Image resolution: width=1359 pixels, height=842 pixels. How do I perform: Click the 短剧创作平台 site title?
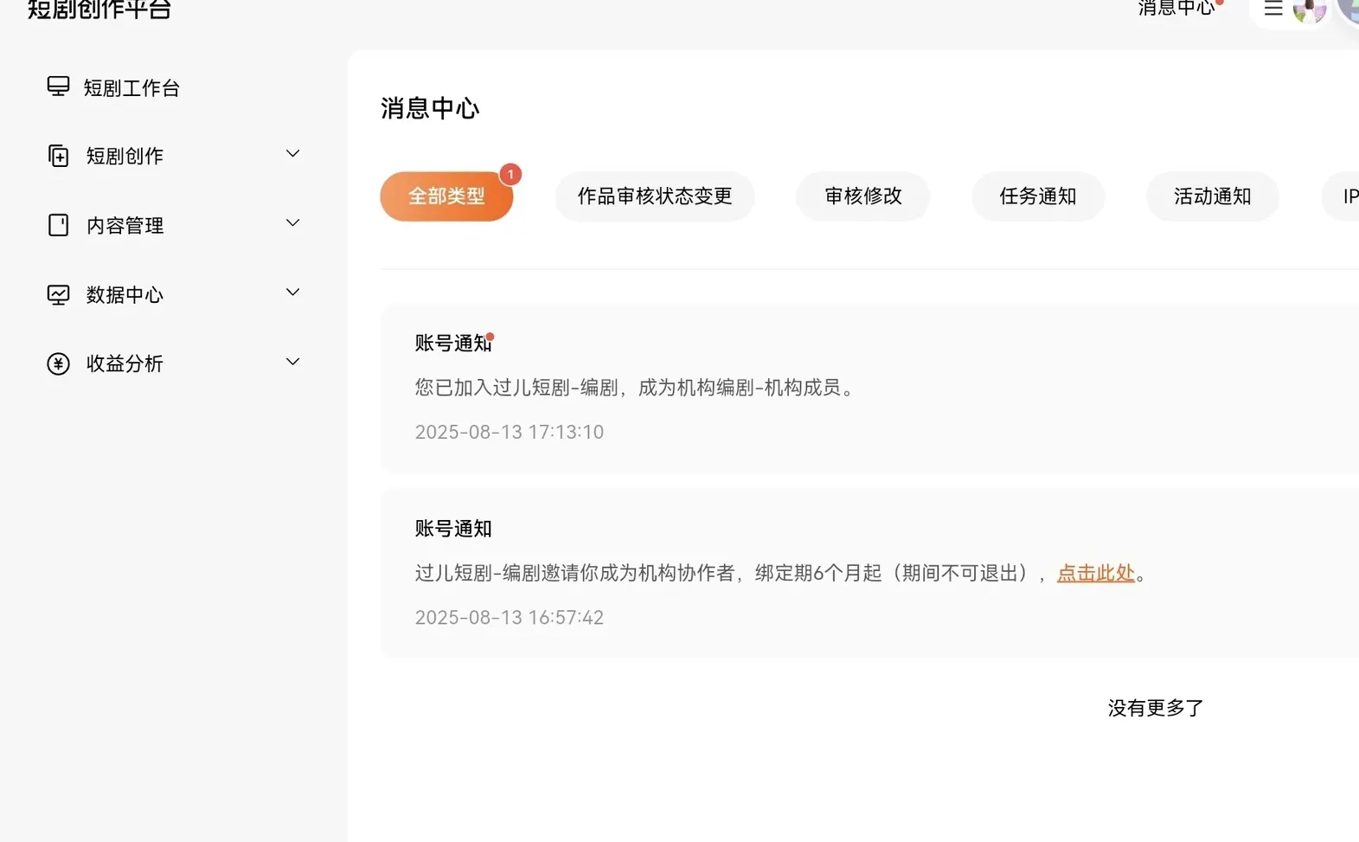pyautogui.click(x=99, y=9)
